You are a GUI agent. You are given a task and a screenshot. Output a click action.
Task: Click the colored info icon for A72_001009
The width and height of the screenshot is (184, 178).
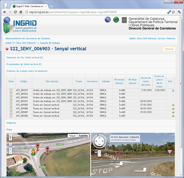173,105
